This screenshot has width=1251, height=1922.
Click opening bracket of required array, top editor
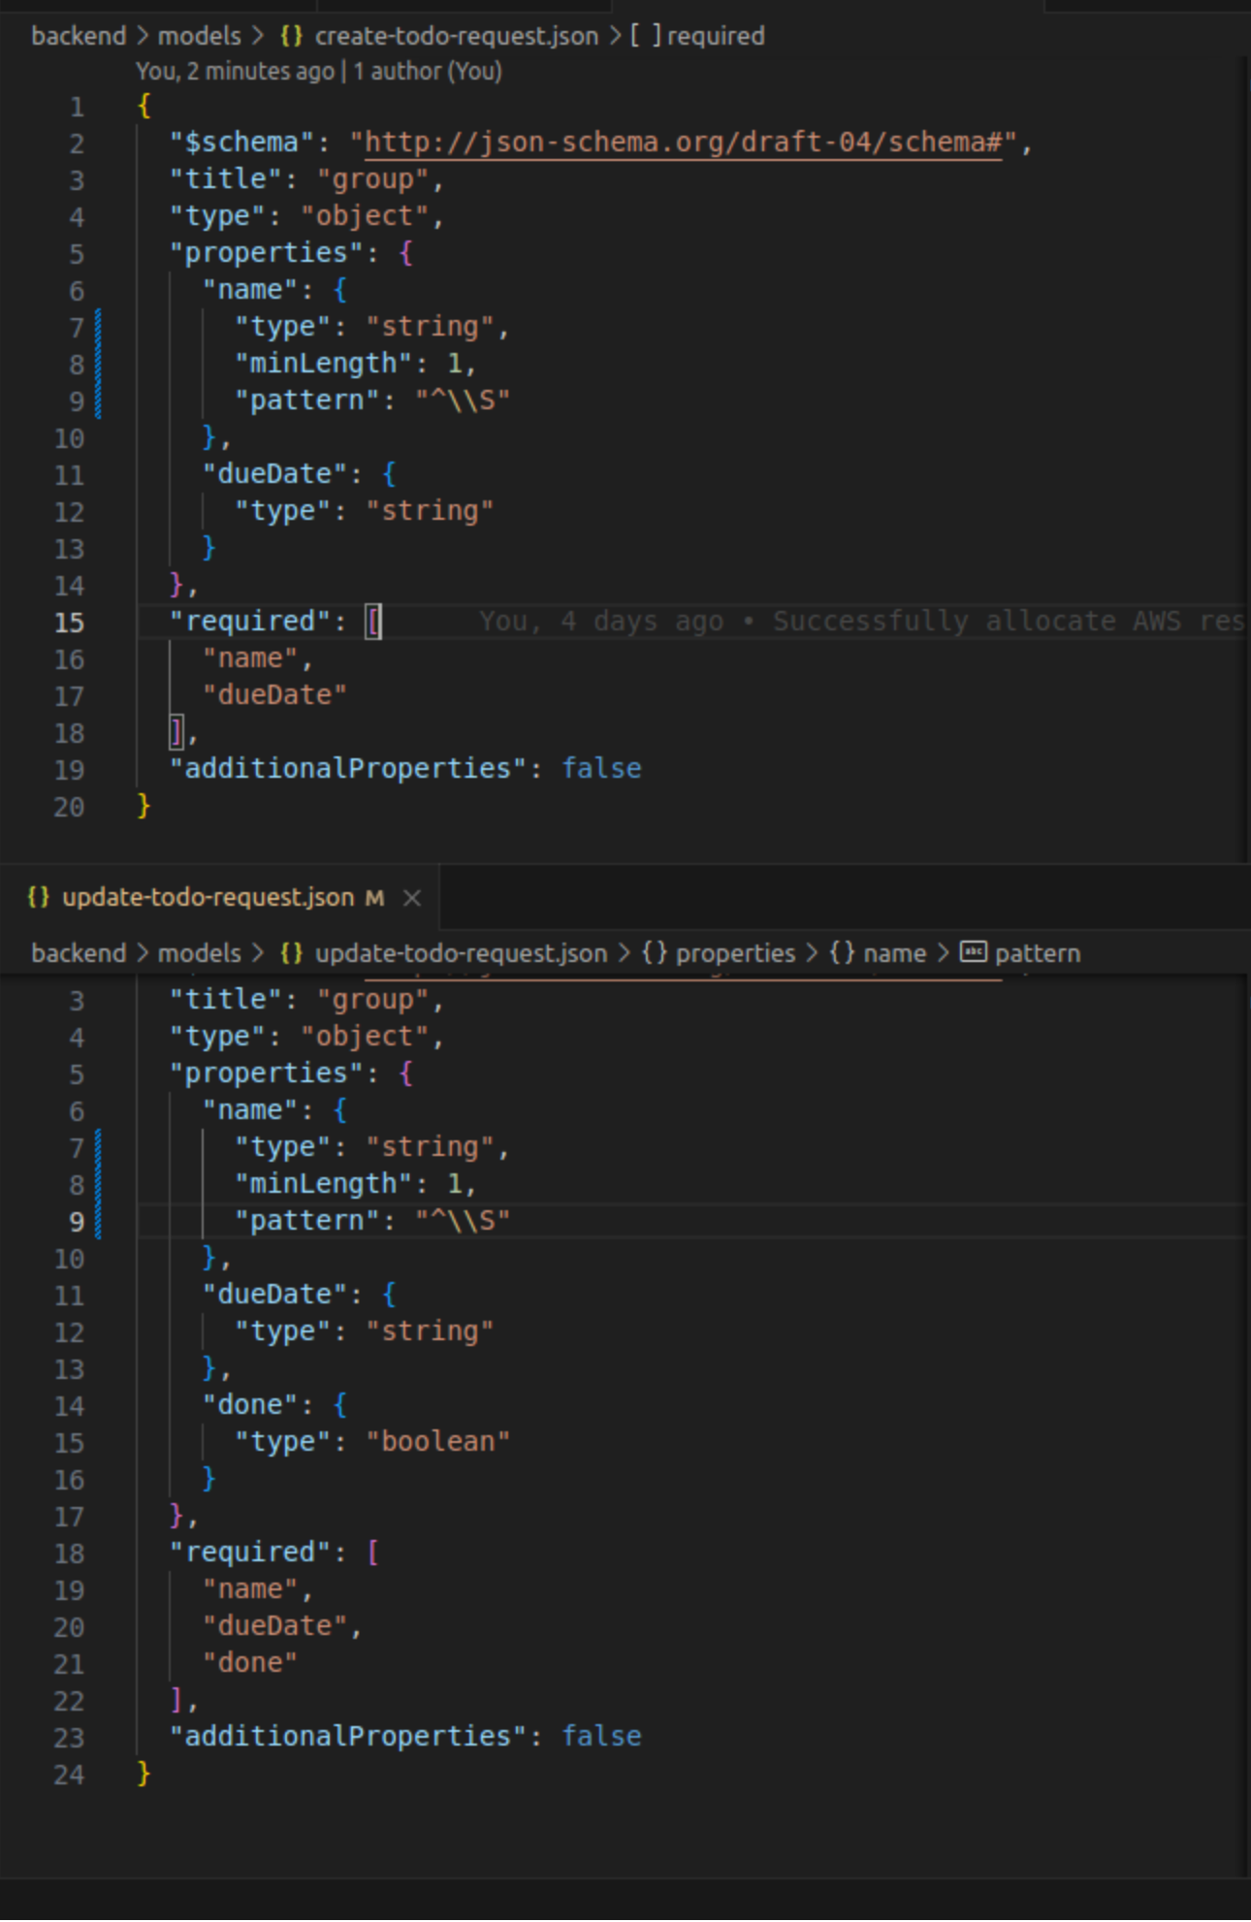click(x=373, y=622)
